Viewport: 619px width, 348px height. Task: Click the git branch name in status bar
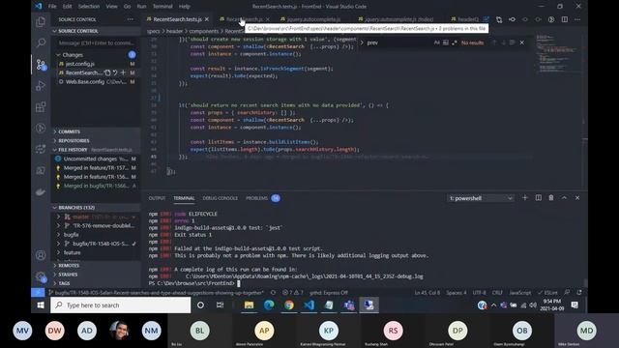156,292
